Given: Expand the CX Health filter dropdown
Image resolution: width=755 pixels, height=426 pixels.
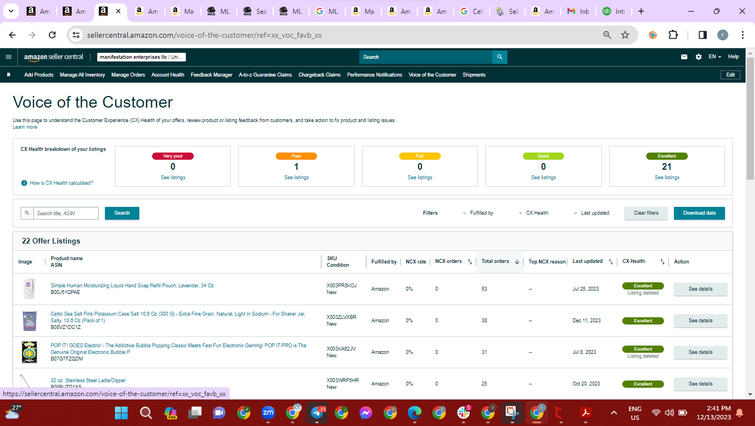Looking at the screenshot, I should tap(533, 213).
